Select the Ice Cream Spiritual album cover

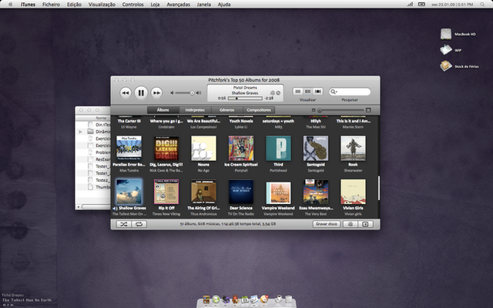pyautogui.click(x=241, y=149)
